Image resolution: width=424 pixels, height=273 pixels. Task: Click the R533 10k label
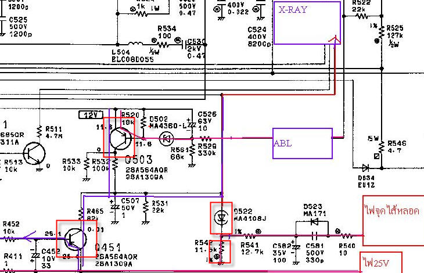click(71, 164)
